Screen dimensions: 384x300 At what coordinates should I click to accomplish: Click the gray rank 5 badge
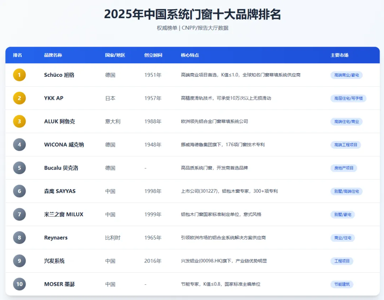click(x=19, y=168)
